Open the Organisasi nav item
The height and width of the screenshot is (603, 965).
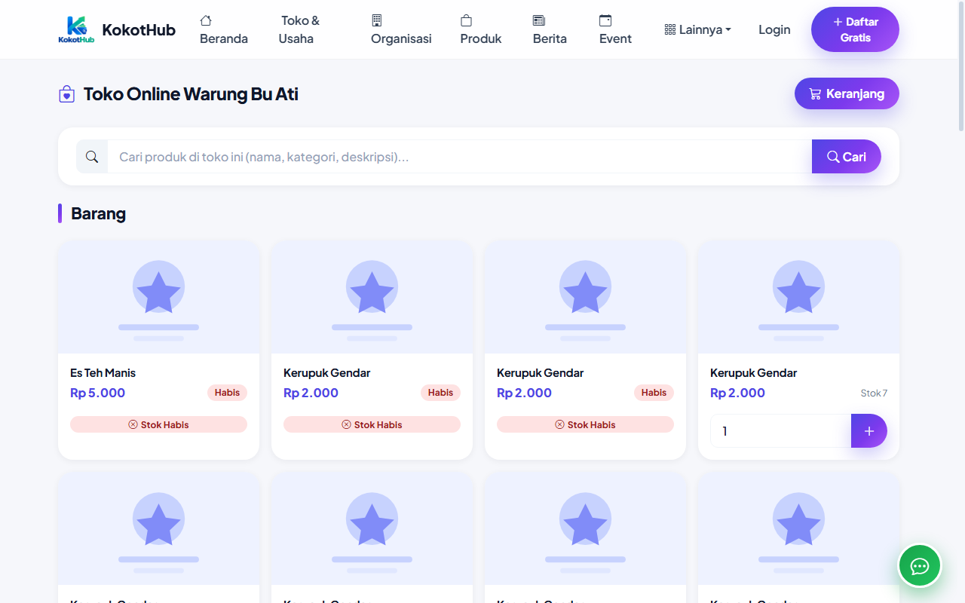pos(401,29)
